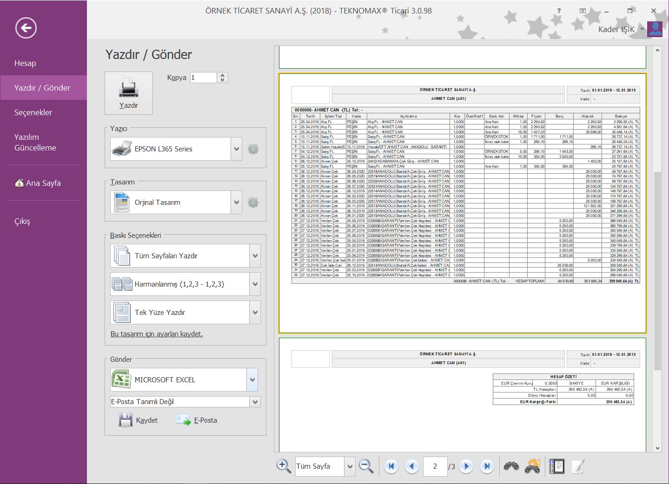Click the Yazdır printer button
669x484 pixels.
tap(128, 93)
